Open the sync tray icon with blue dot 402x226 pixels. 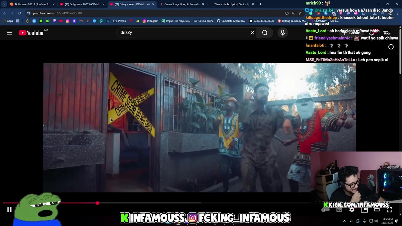(x=358, y=221)
